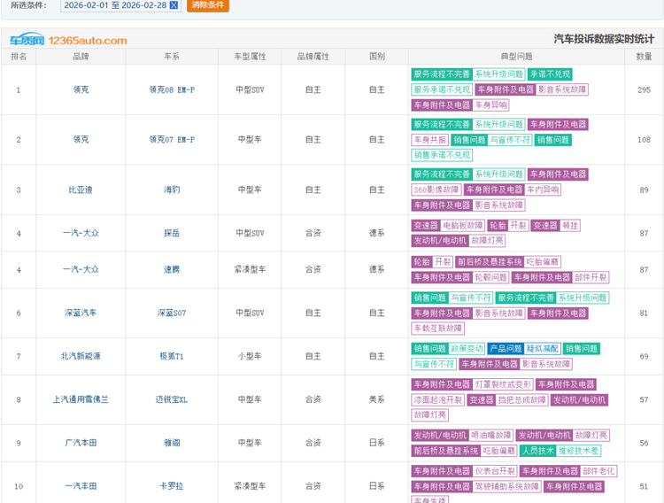Viewport: 664px width, 503px height.
Task: Open the 迈锐宝XL model link
Action: pos(172,399)
